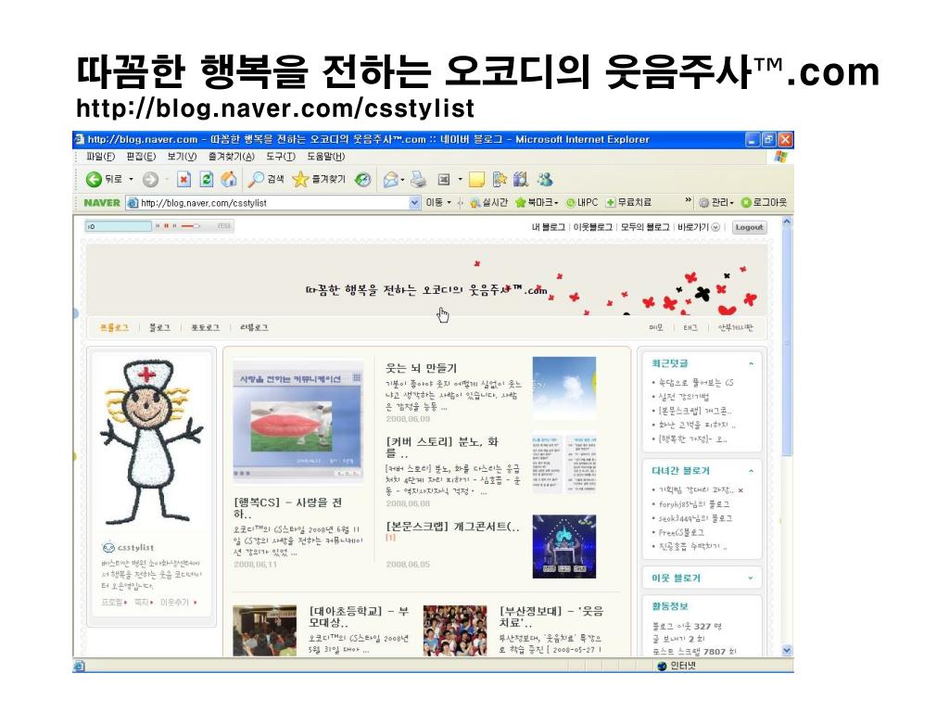Open 북마크 on Naver toolbar
949x712 pixels.
tap(537, 202)
